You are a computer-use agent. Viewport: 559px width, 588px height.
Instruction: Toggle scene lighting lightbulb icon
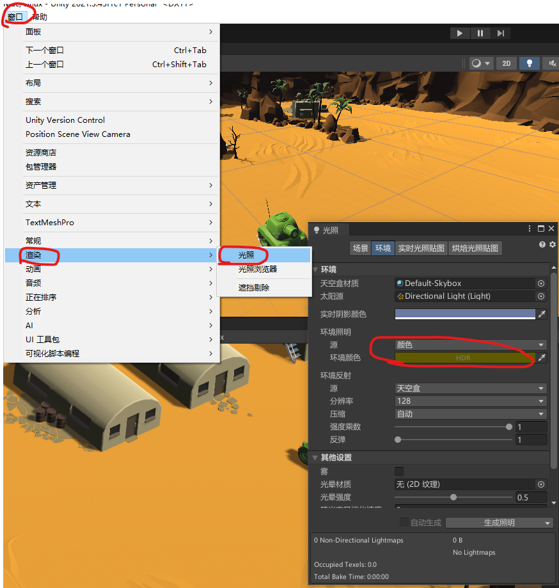530,63
